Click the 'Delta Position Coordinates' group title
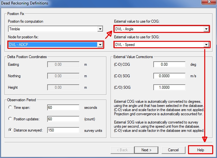This screenshot has height=158, width=217. 27,57
